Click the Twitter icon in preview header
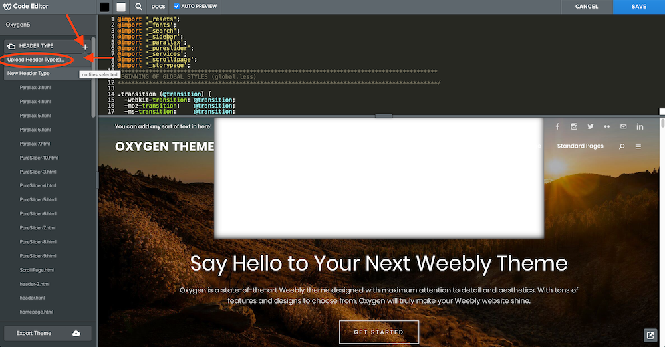This screenshot has width=665, height=347. tap(591, 126)
